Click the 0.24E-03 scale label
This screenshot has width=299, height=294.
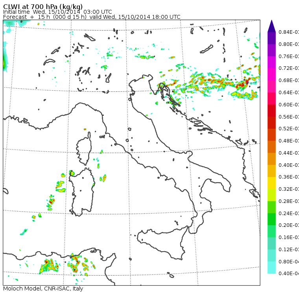[x=289, y=213]
